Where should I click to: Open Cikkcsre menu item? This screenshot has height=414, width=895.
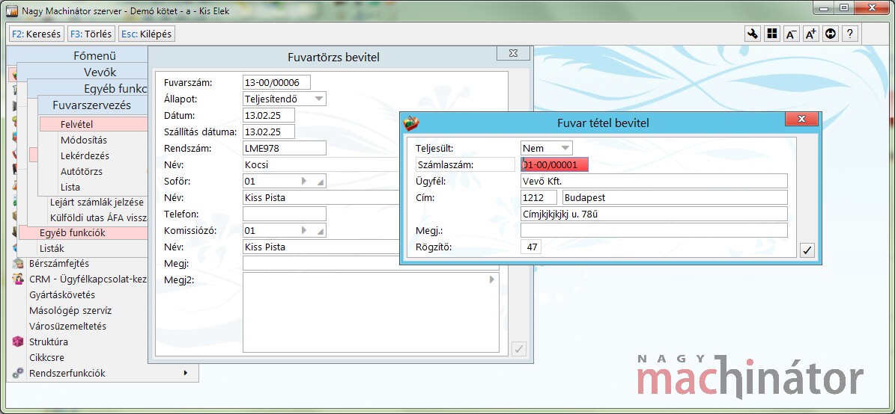pos(46,358)
